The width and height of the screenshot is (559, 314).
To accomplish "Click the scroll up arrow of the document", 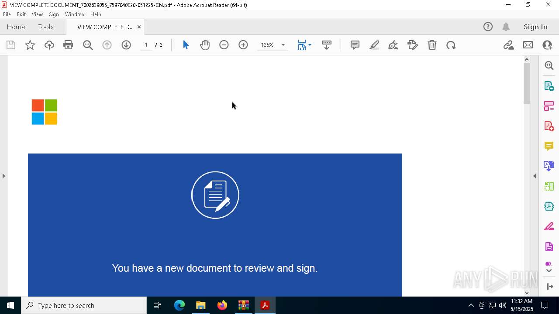I will pyautogui.click(x=527, y=59).
